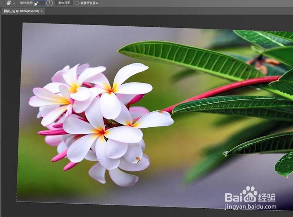
Task: Click the rotation angle (旋转角度) input field
Action: (39, 3)
